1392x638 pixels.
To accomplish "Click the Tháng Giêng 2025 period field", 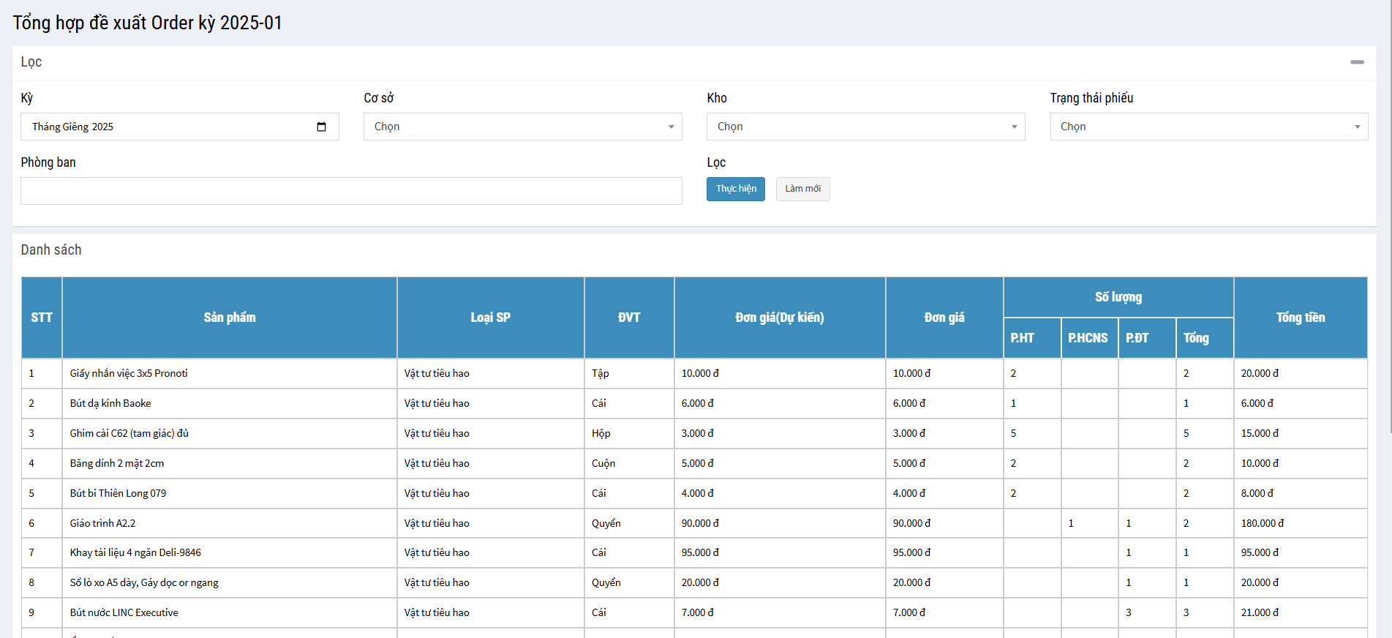I will click(168, 127).
